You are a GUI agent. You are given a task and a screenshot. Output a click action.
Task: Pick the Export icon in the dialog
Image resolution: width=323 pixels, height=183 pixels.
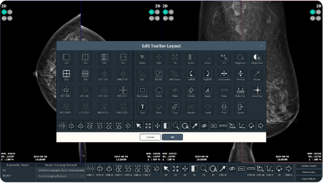point(240,107)
